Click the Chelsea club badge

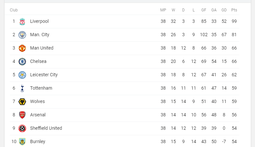coord(22,62)
